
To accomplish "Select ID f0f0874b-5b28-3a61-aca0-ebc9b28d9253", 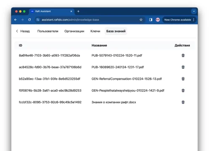I will [50, 91].
